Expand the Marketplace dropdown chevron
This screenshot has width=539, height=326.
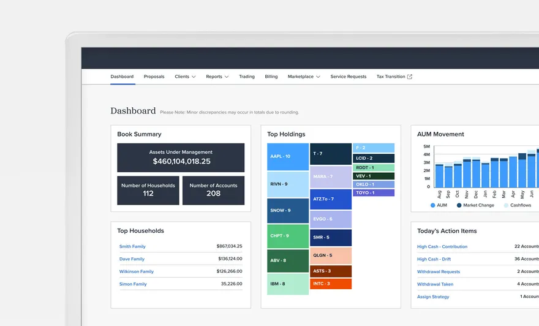[318, 77]
